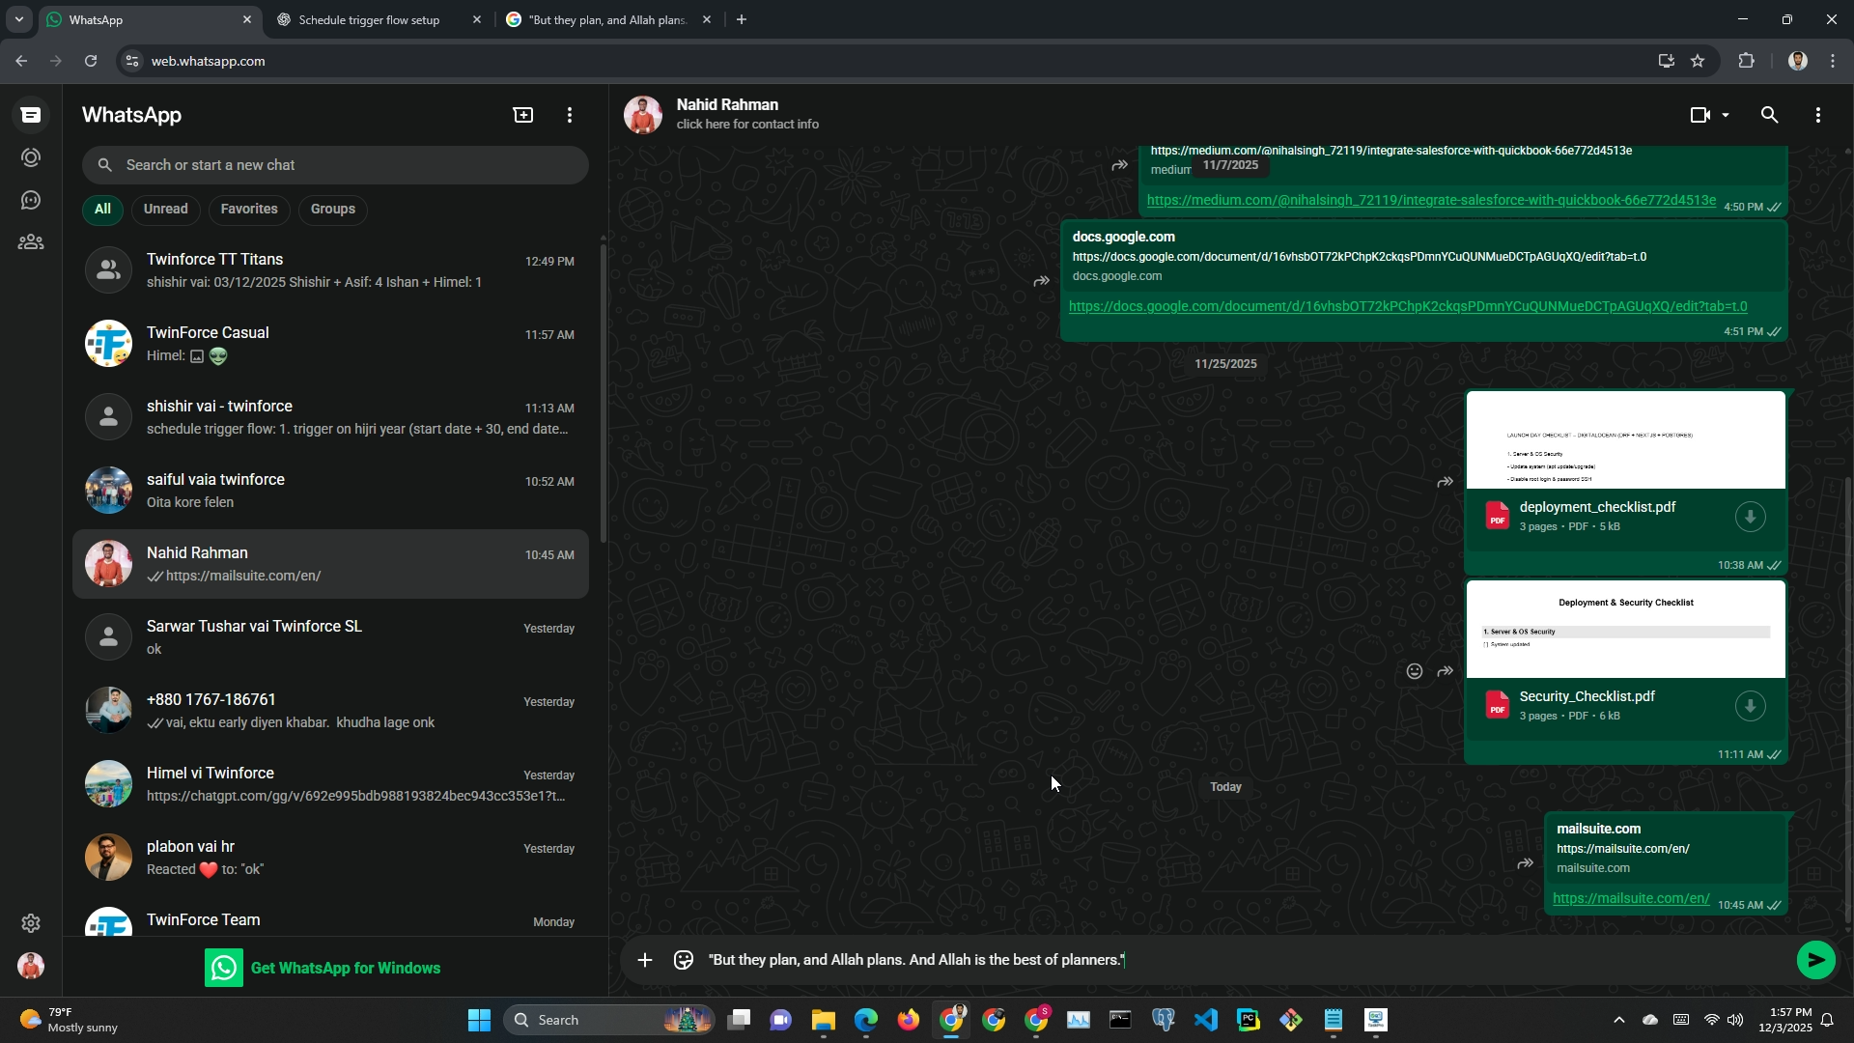Open Channels from the sidebar
Screen dimensions: 1854x1043
pyautogui.click(x=31, y=200)
